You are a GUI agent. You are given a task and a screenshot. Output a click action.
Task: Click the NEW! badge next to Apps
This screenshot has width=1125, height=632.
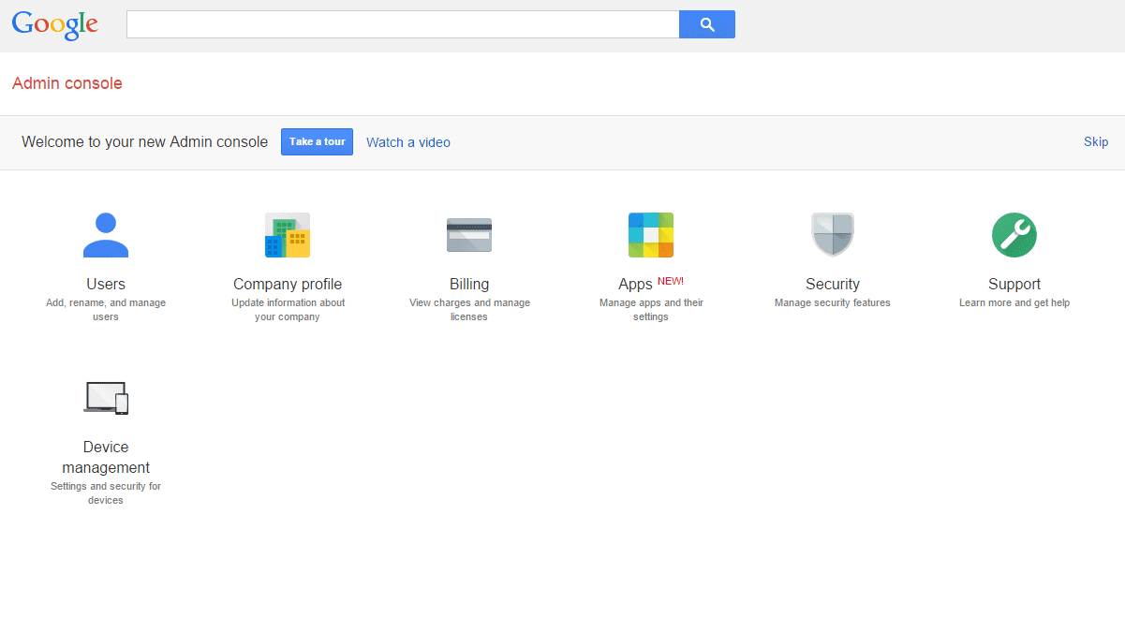click(x=671, y=280)
